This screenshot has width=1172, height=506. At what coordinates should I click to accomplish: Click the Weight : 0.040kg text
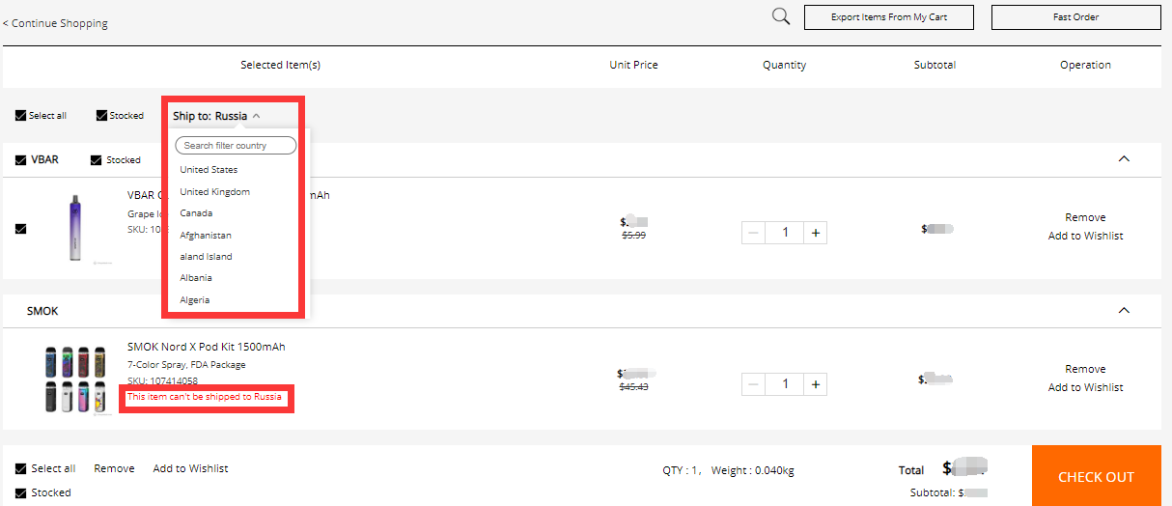[x=753, y=470]
